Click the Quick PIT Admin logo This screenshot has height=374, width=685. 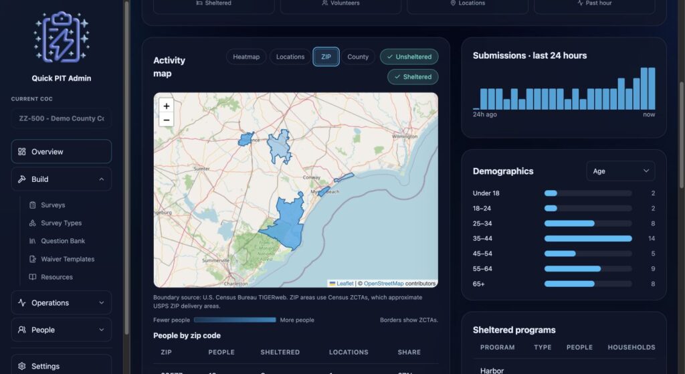(62, 37)
